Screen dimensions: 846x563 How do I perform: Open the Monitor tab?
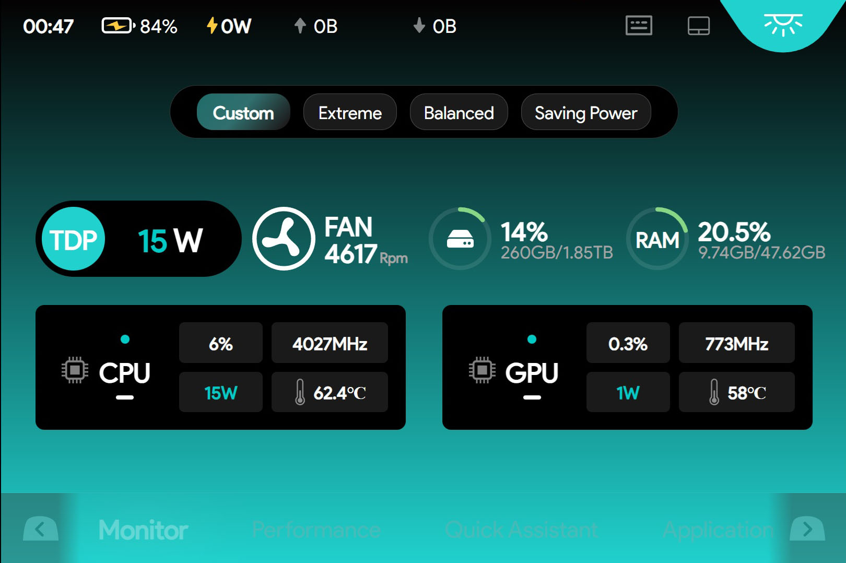(x=143, y=530)
